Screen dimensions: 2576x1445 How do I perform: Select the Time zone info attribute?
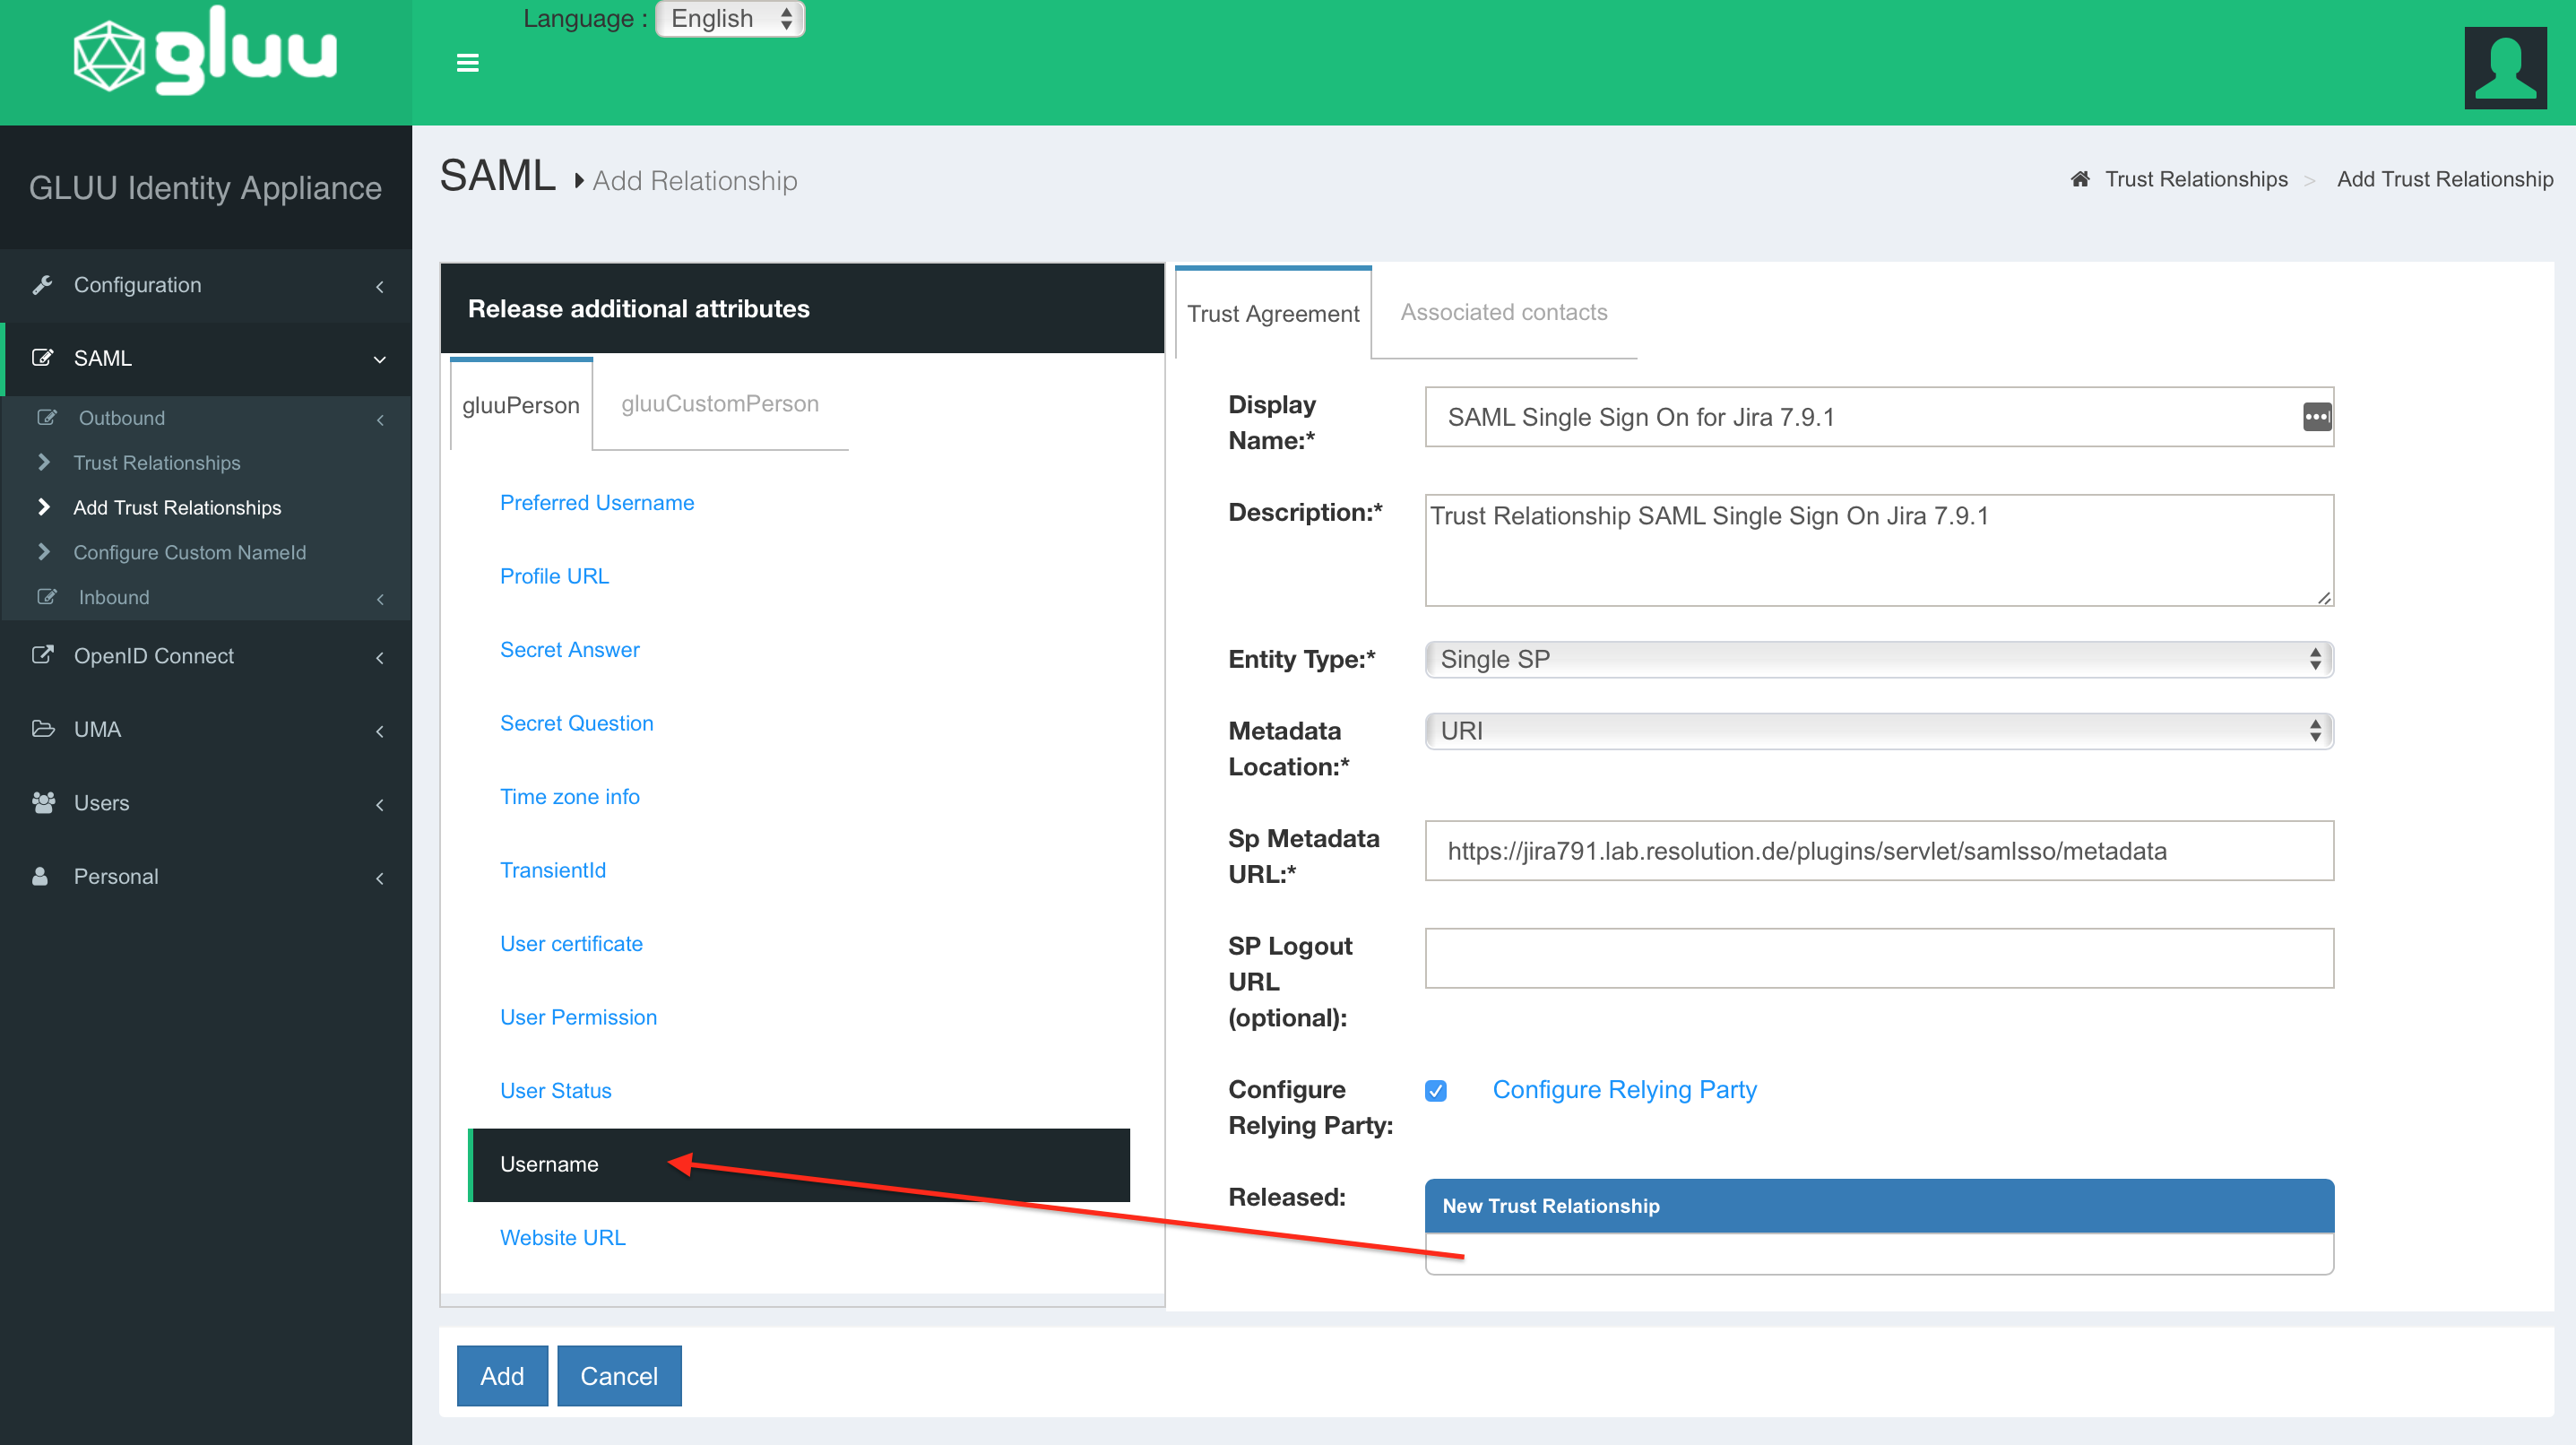[x=569, y=796]
